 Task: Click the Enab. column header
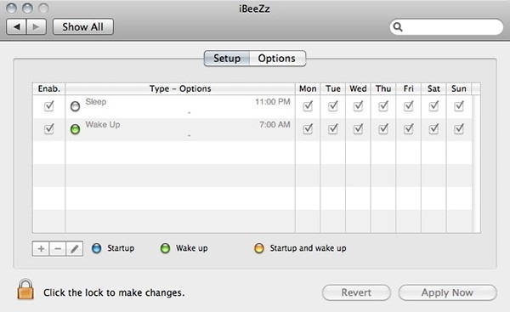click(48, 88)
